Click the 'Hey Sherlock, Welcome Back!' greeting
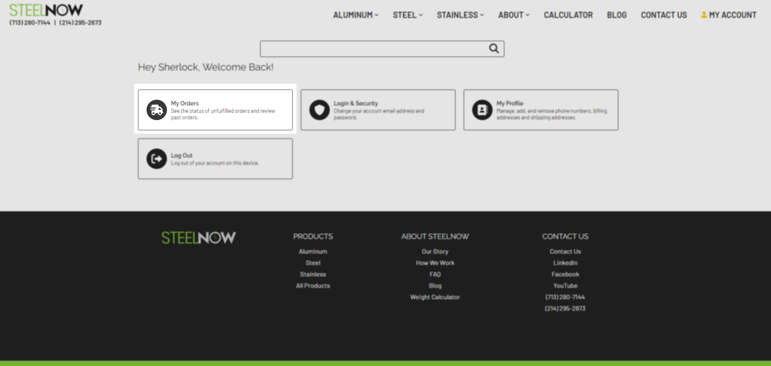 click(x=206, y=67)
